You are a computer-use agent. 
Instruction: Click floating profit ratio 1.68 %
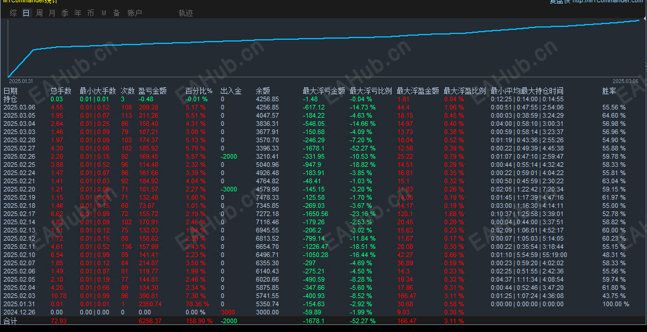click(x=454, y=214)
